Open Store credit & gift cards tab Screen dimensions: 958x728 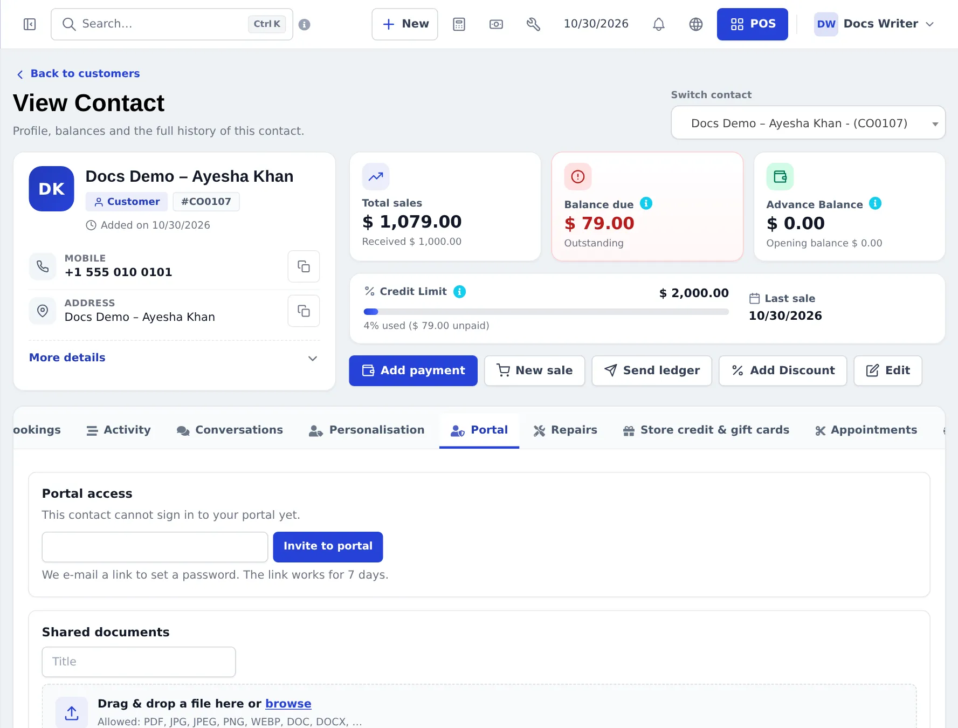(706, 430)
